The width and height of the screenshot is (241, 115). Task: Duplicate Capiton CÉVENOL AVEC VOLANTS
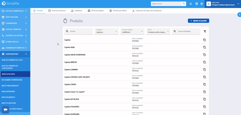pyautogui.click(x=205, y=77)
